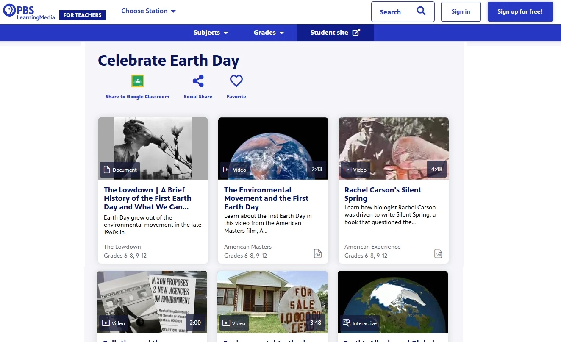Click the SM rights icon on Rachel Carson's card
Screen dimensions: 561x342
pyautogui.click(x=438, y=253)
